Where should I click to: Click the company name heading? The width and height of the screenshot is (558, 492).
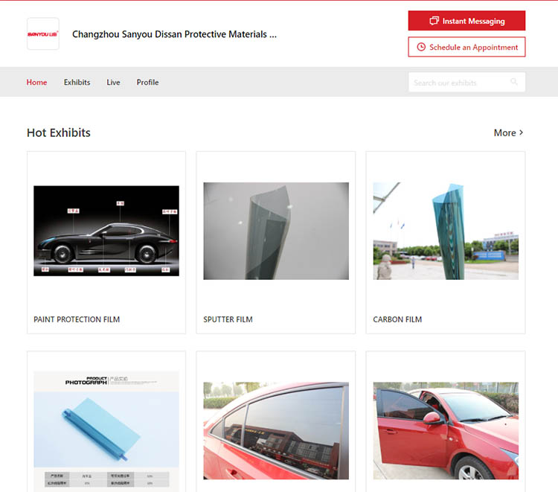pos(174,34)
